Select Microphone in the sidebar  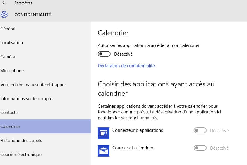45,70
